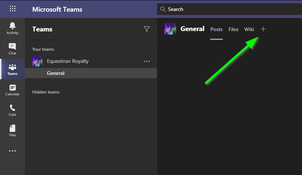Open the Wiki tab
The height and width of the screenshot is (175, 302).
tap(249, 29)
